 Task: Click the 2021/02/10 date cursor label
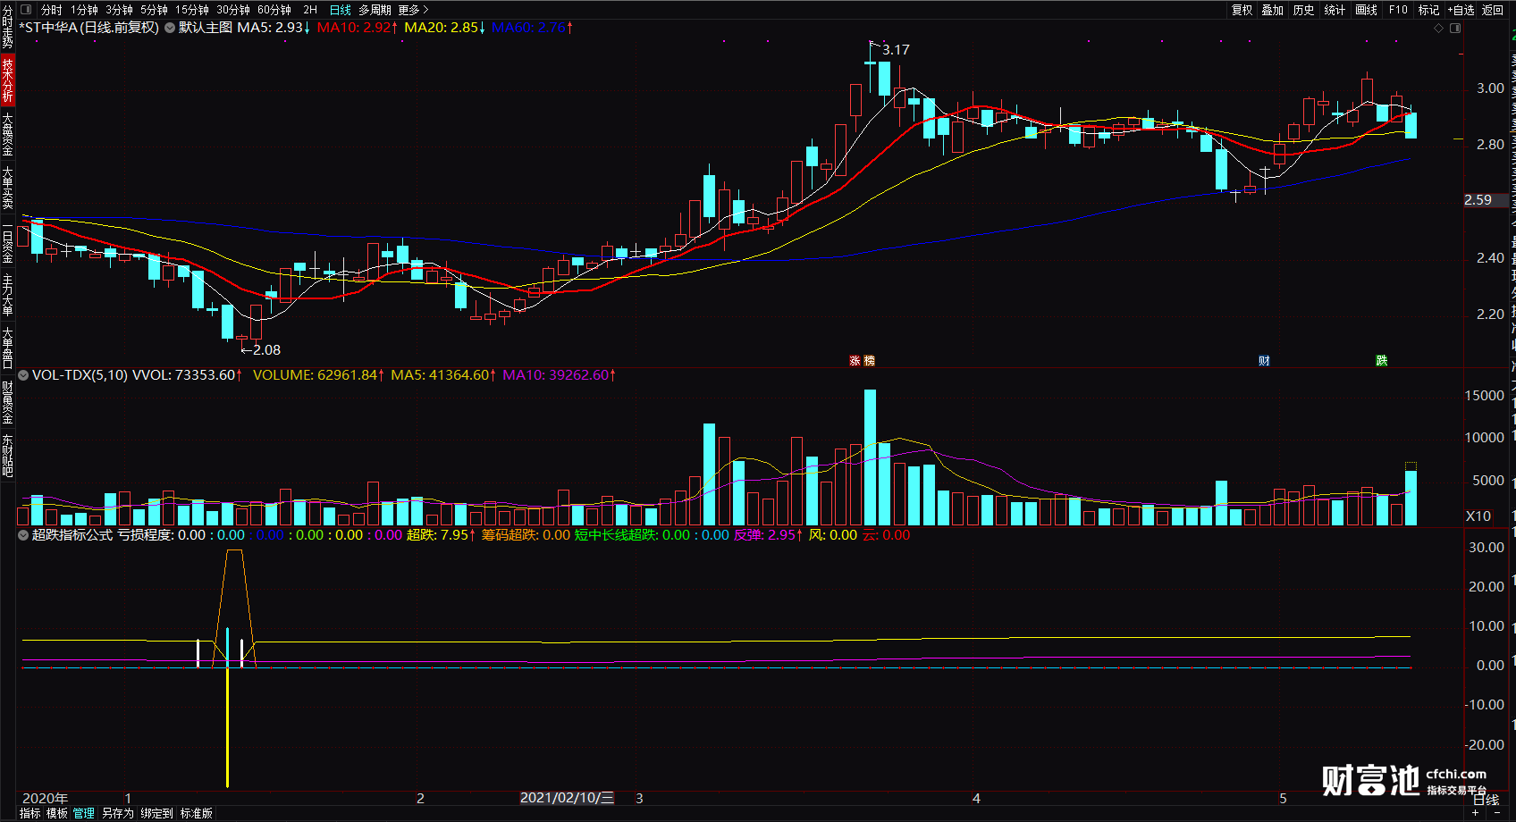click(x=568, y=798)
